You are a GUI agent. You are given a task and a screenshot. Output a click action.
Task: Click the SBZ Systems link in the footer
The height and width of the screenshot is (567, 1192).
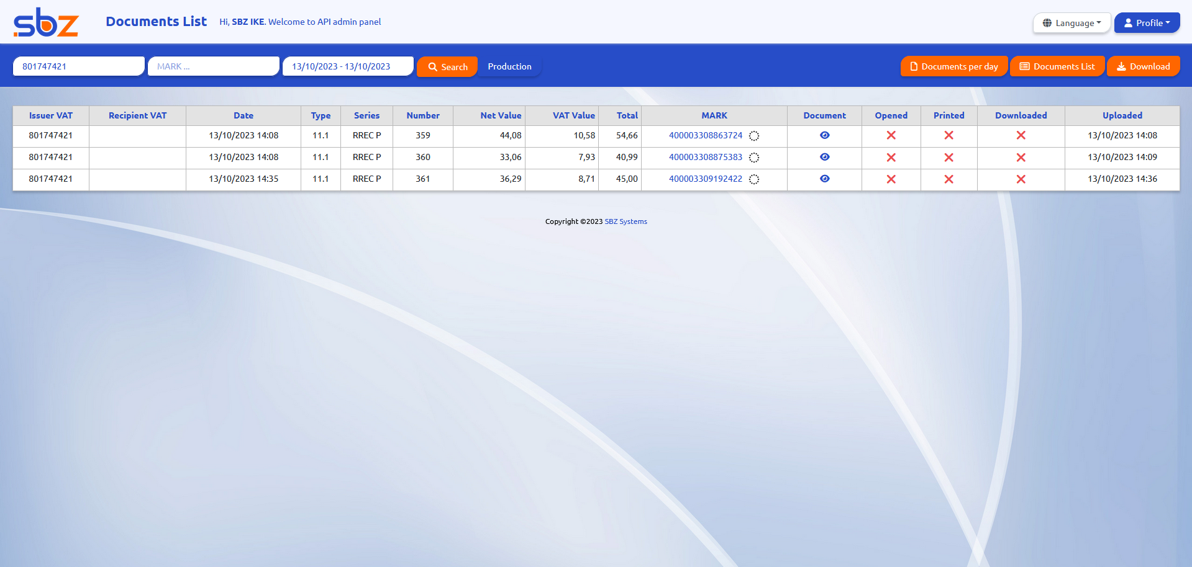626,221
